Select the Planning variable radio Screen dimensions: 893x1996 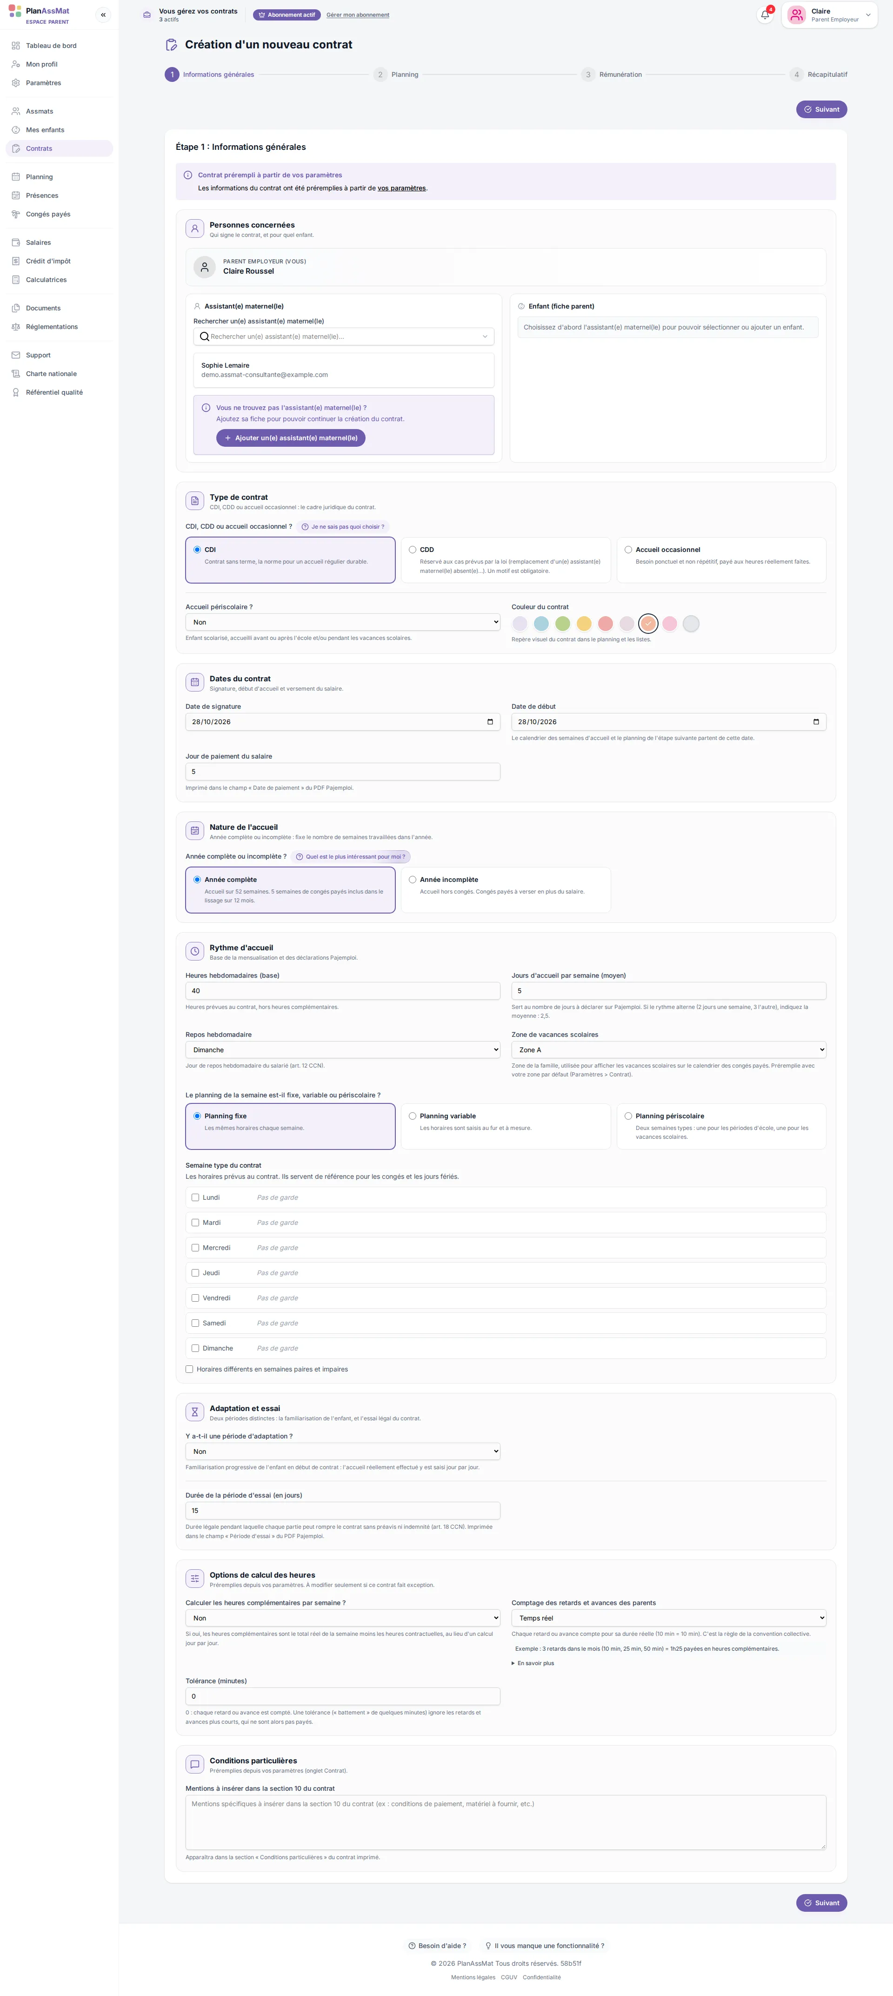coord(413,1116)
